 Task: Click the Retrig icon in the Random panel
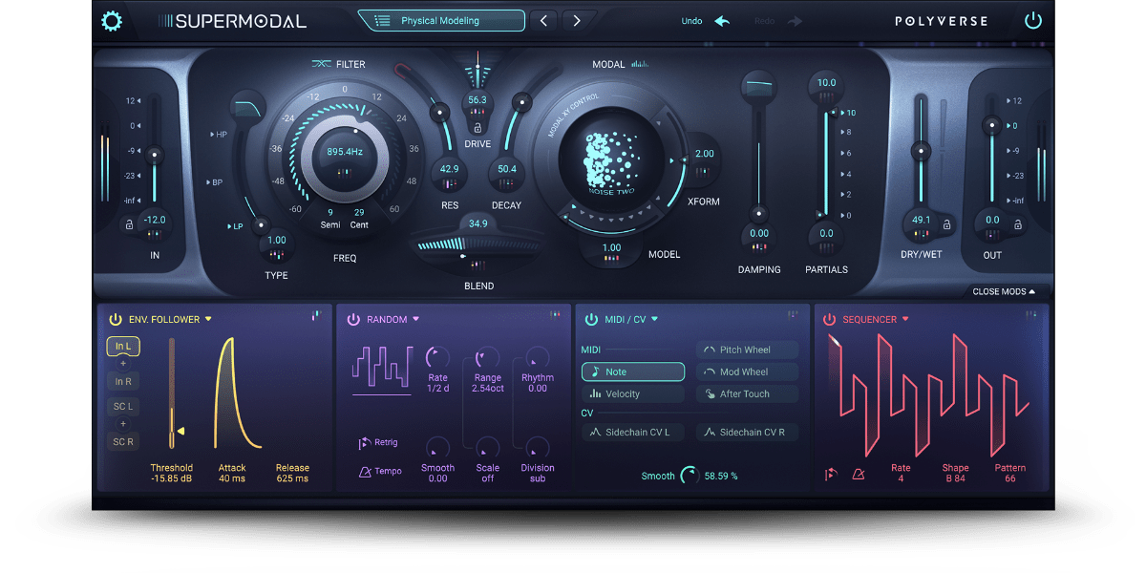pyautogui.click(x=365, y=441)
